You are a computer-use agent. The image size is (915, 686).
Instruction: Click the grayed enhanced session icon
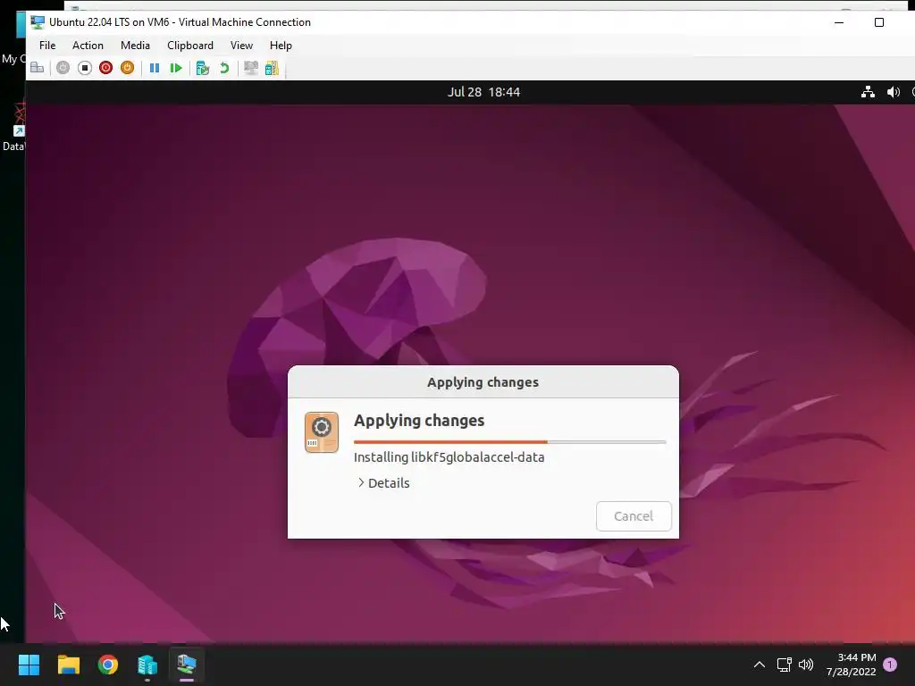tap(251, 68)
